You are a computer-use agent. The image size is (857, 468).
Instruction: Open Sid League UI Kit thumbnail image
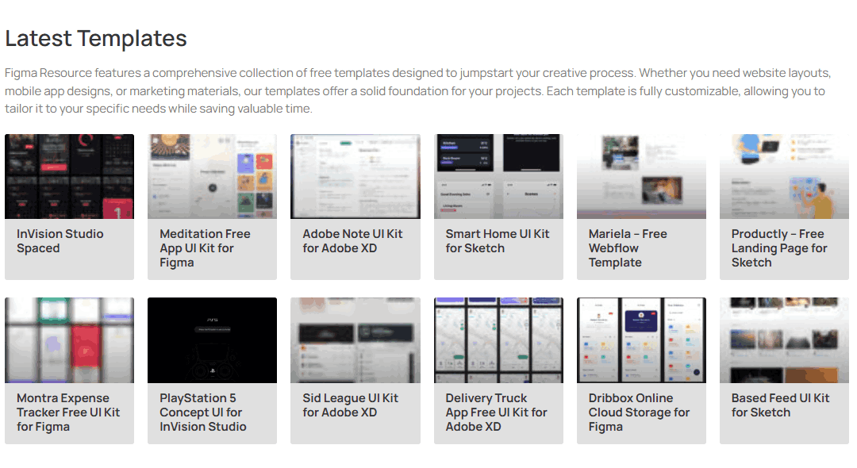[x=355, y=340]
